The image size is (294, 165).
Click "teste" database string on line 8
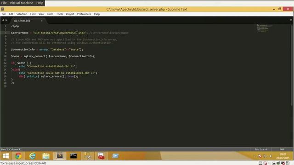point(74,49)
